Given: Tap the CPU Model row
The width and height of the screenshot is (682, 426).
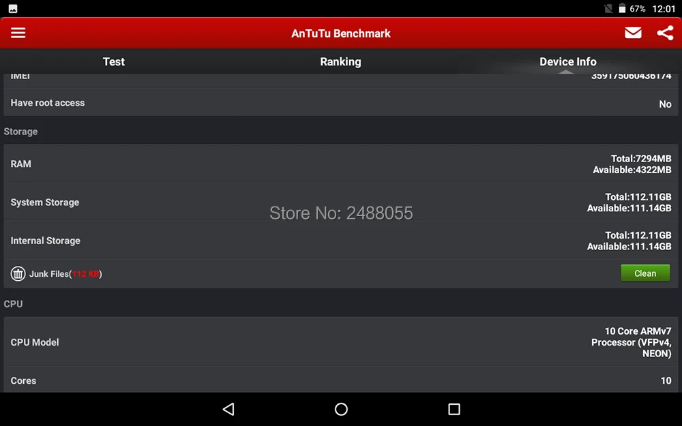Looking at the screenshot, I should point(341,342).
